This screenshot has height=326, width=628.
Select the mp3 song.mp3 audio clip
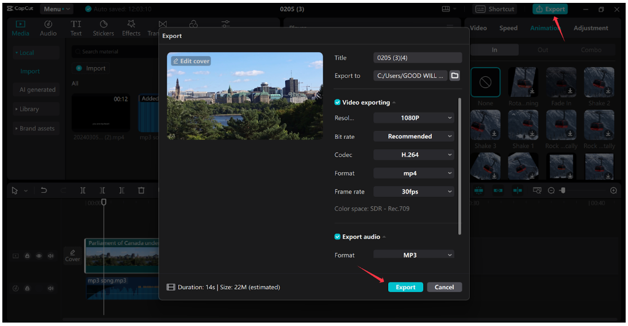pos(122,289)
